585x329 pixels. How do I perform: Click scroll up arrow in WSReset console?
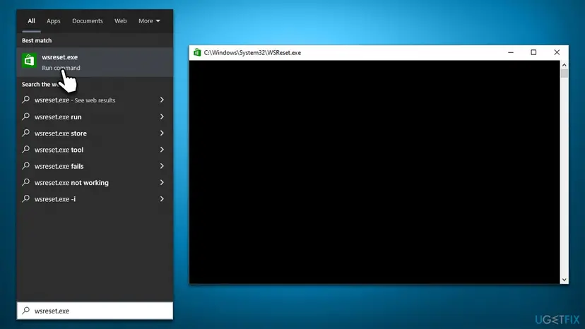(564, 65)
